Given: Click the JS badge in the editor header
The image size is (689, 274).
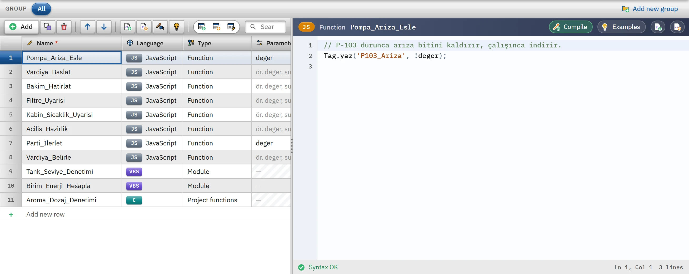Looking at the screenshot, I should [306, 27].
